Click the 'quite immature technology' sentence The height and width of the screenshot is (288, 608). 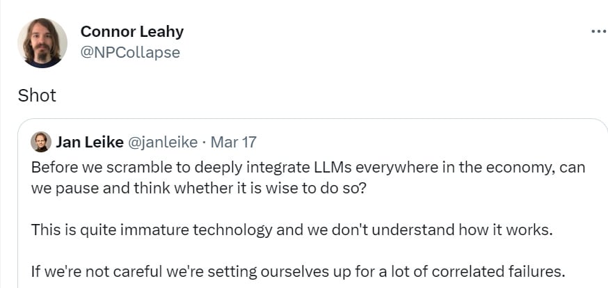click(291, 230)
